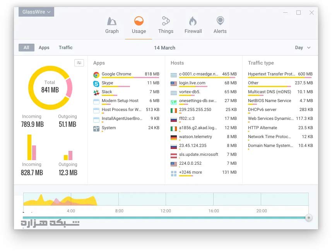
Task: Click the Slack app icon
Action: coord(96,93)
